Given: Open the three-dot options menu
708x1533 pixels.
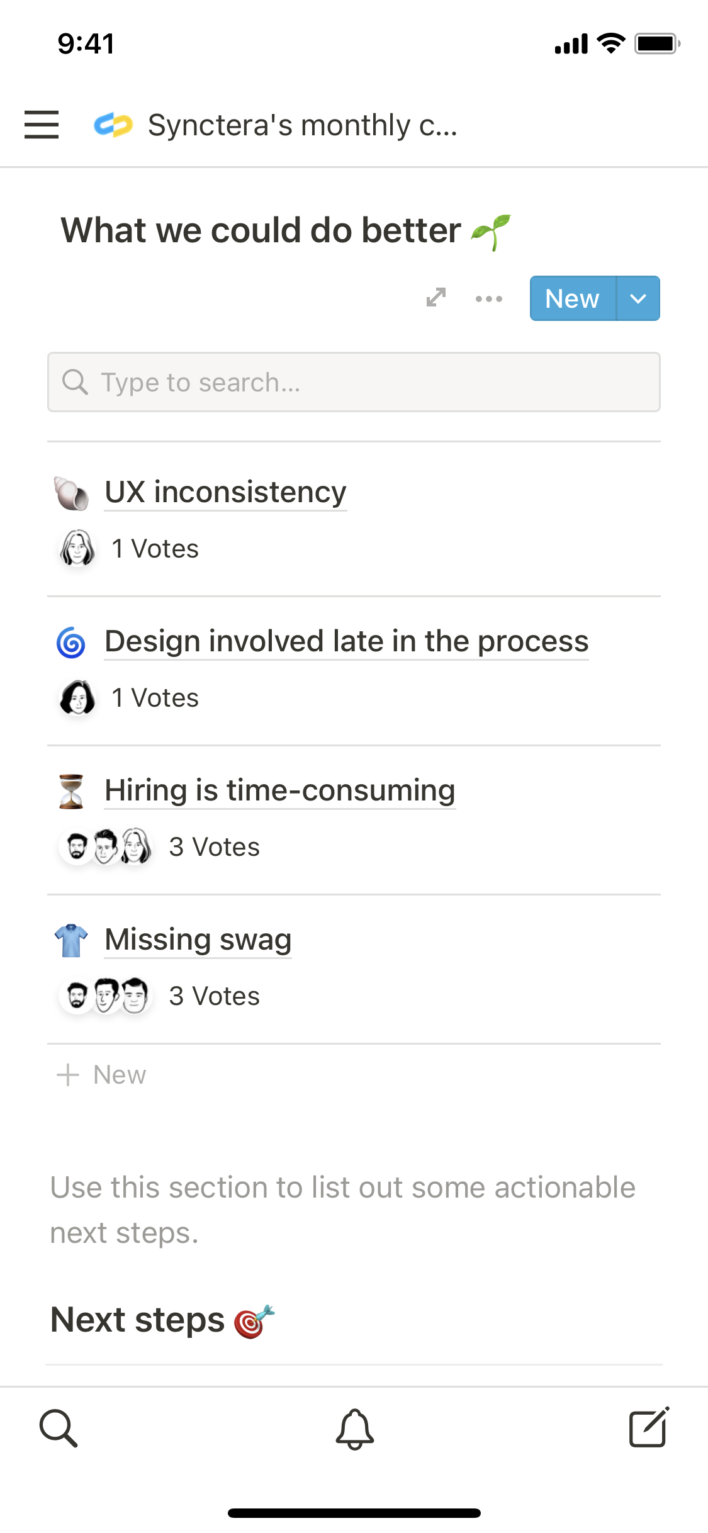Looking at the screenshot, I should point(489,298).
